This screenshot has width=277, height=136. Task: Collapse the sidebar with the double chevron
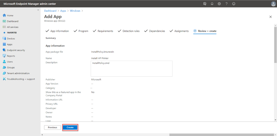38,10
